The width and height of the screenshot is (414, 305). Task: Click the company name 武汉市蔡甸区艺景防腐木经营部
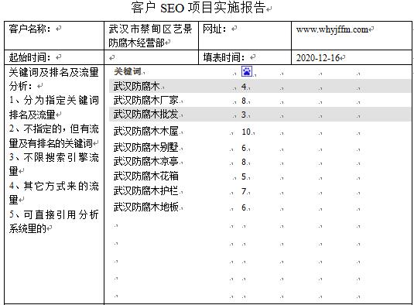150,36
